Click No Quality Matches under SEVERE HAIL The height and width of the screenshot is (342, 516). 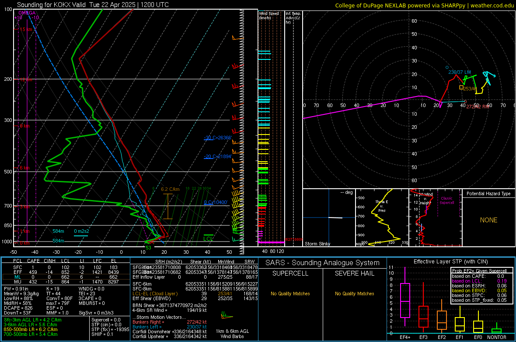point(354,294)
